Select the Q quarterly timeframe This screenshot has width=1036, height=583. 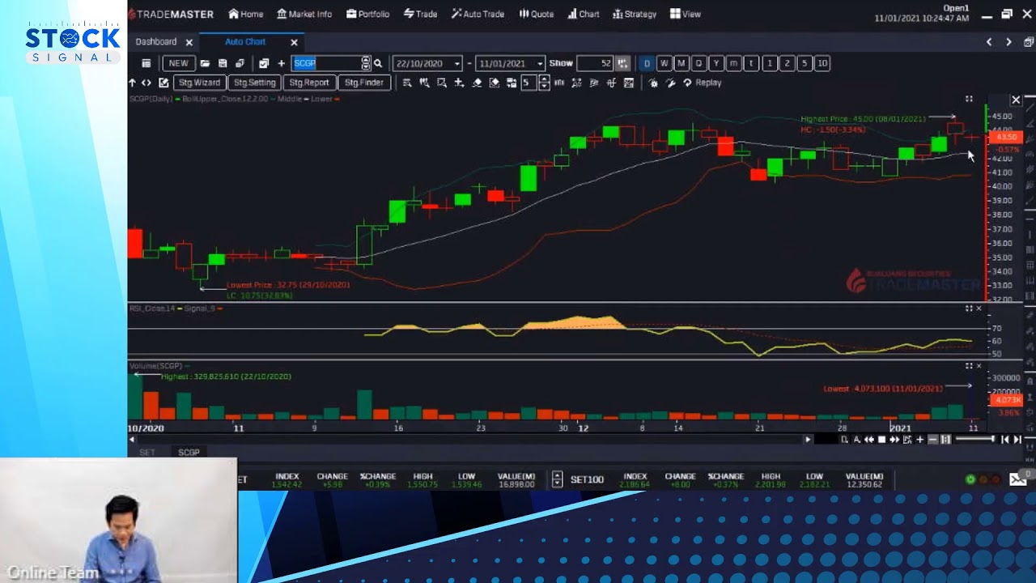point(698,63)
